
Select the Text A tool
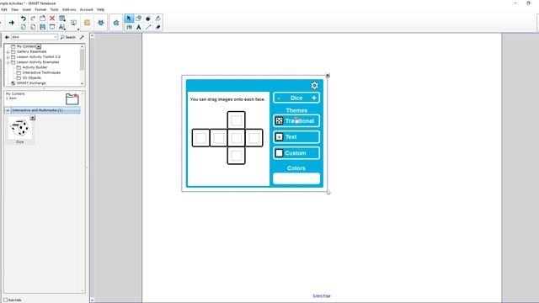(x=138, y=27)
